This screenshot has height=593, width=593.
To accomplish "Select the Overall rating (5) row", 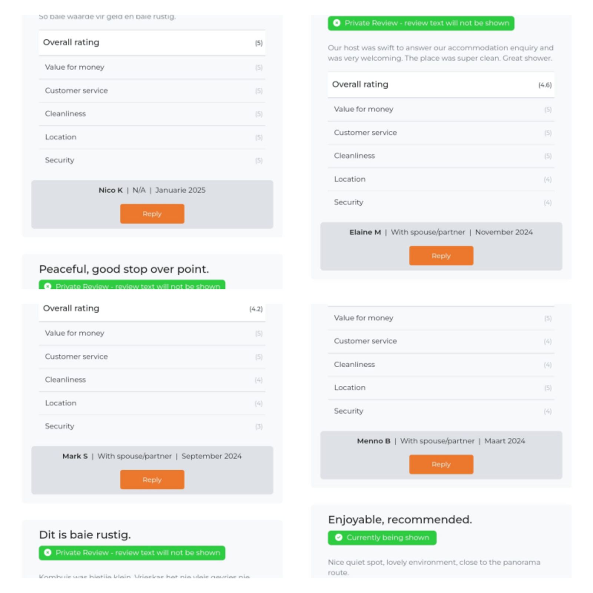I will (x=152, y=43).
